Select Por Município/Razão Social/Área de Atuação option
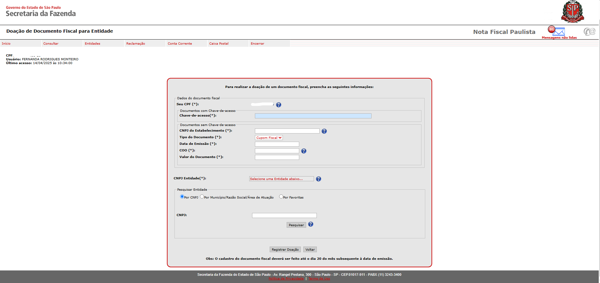The height and width of the screenshot is (283, 600). coord(202,197)
